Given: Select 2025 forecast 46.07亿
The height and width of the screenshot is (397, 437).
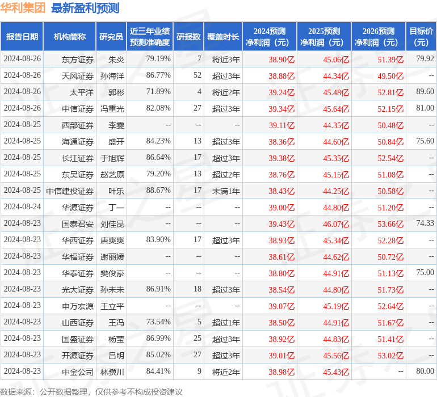Looking at the screenshot, I should (x=336, y=224).
